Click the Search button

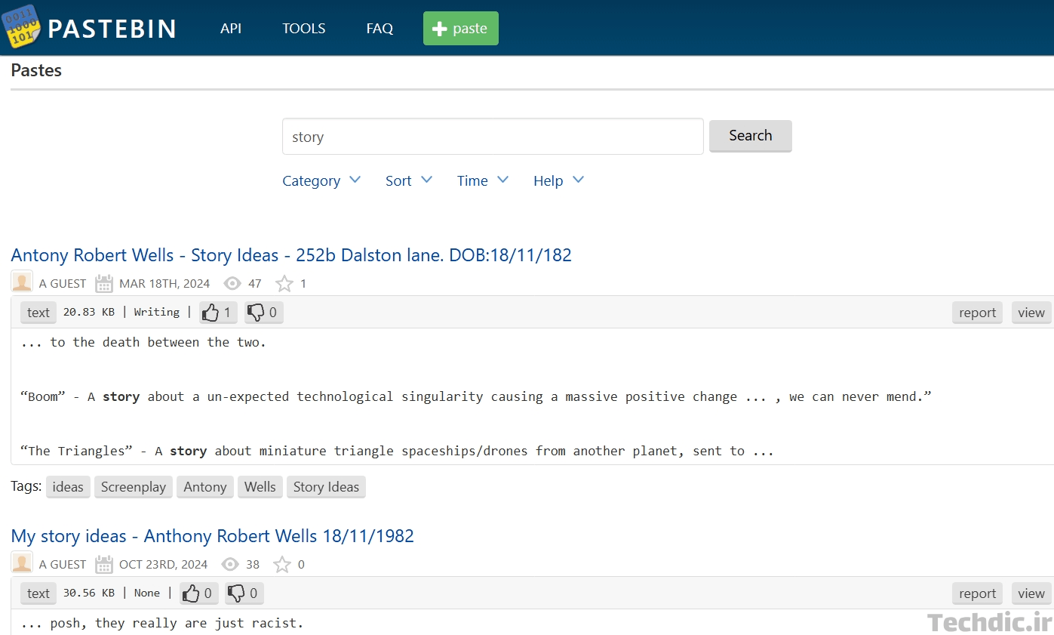(x=751, y=136)
